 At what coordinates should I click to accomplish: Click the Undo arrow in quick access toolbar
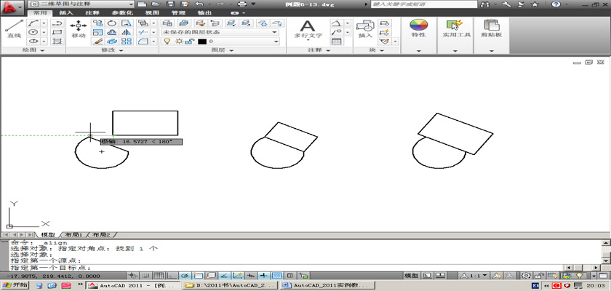tap(199, 4)
